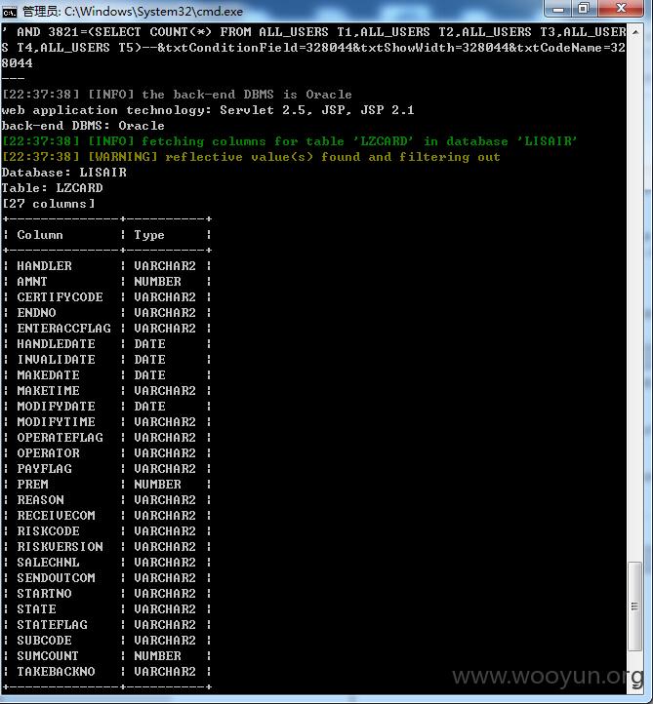
Task: Click the cmd.exe window title text
Action: pos(133,12)
